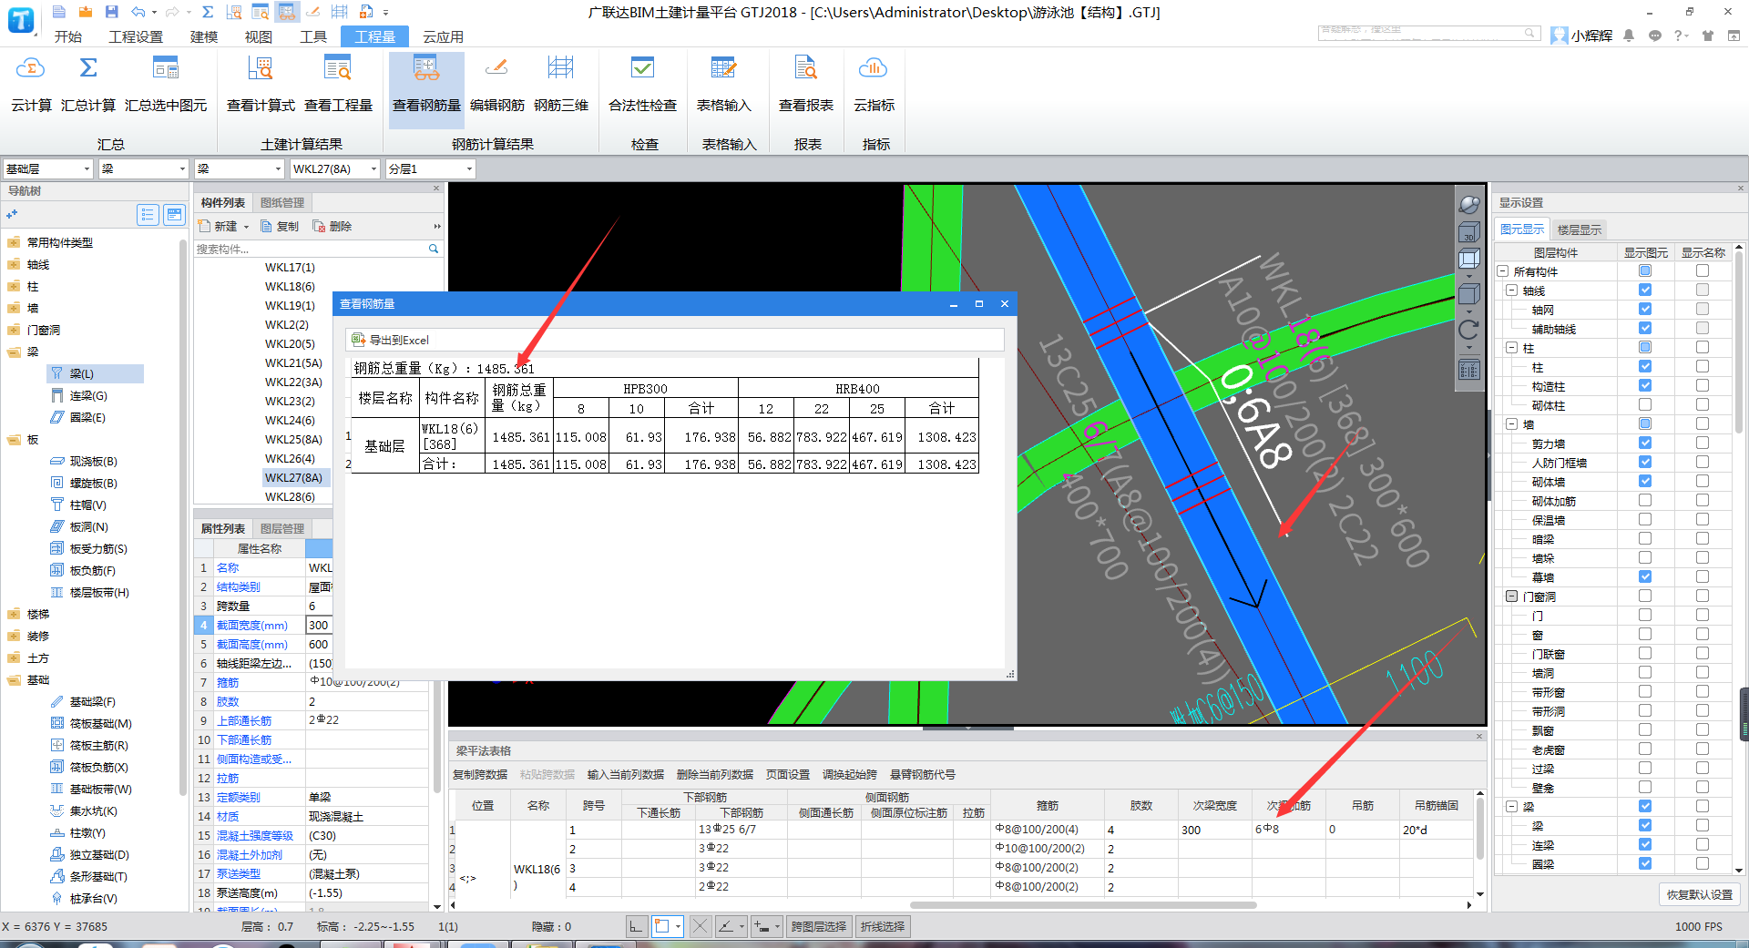Toggle 轴网 display checkbox
The width and height of the screenshot is (1749, 948).
click(x=1645, y=310)
